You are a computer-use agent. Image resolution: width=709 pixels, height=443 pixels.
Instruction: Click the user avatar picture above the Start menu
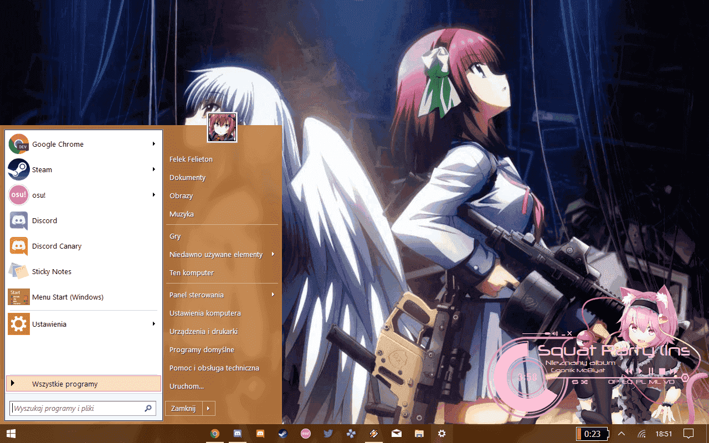click(222, 127)
